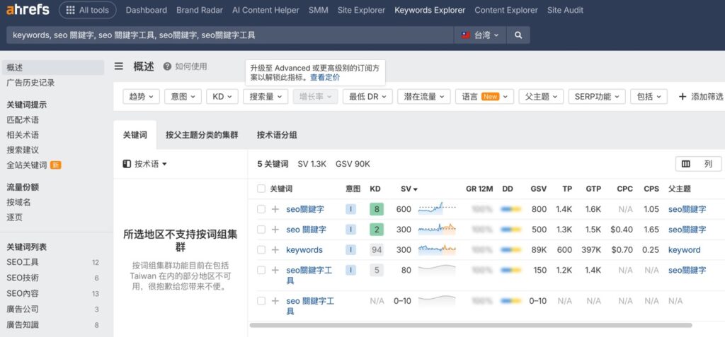Click DD bar for keywords row
Image resolution: width=725 pixels, height=337 pixels.
tap(511, 250)
